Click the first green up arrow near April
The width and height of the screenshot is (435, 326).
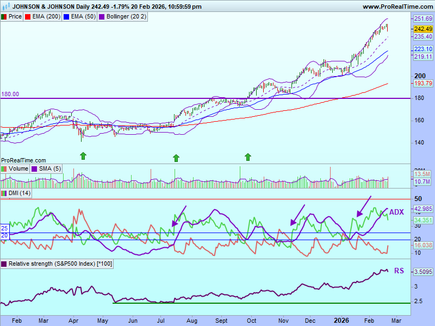[83, 156]
